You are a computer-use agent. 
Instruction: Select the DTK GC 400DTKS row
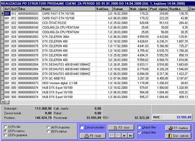tap(98, 78)
